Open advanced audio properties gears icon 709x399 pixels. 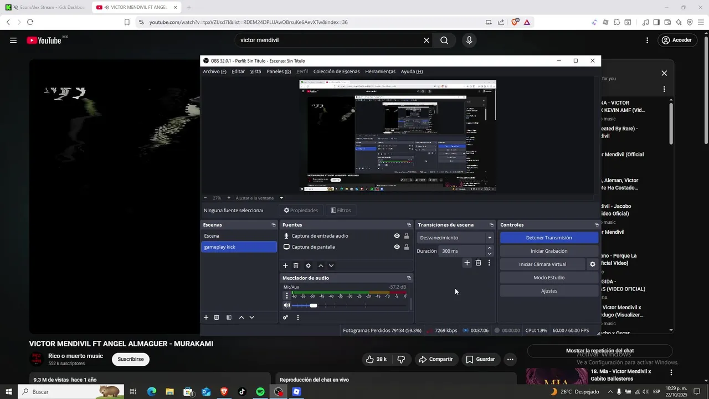click(x=285, y=318)
